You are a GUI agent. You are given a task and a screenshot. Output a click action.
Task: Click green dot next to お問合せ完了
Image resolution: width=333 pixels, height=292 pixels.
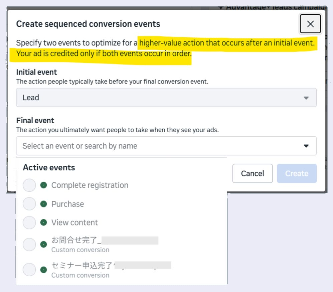click(x=43, y=245)
